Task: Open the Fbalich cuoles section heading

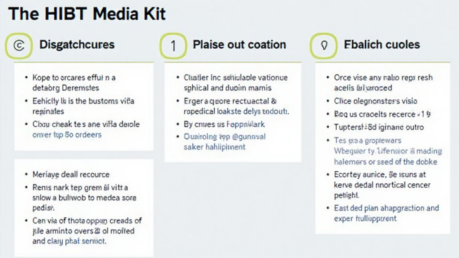Action: click(x=381, y=45)
